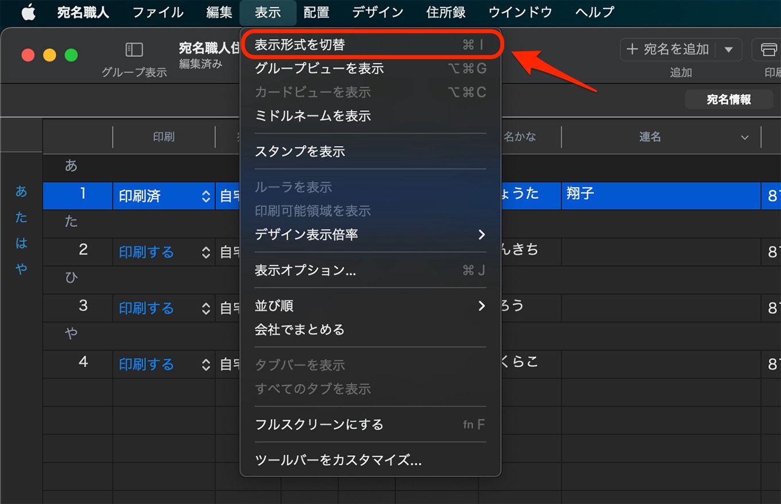Viewport: 781px width, 504px height.
Task: Open 印刷する dropdown in row 3
Action: (x=164, y=308)
